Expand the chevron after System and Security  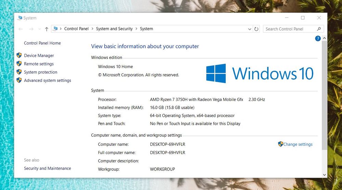pos(136,29)
